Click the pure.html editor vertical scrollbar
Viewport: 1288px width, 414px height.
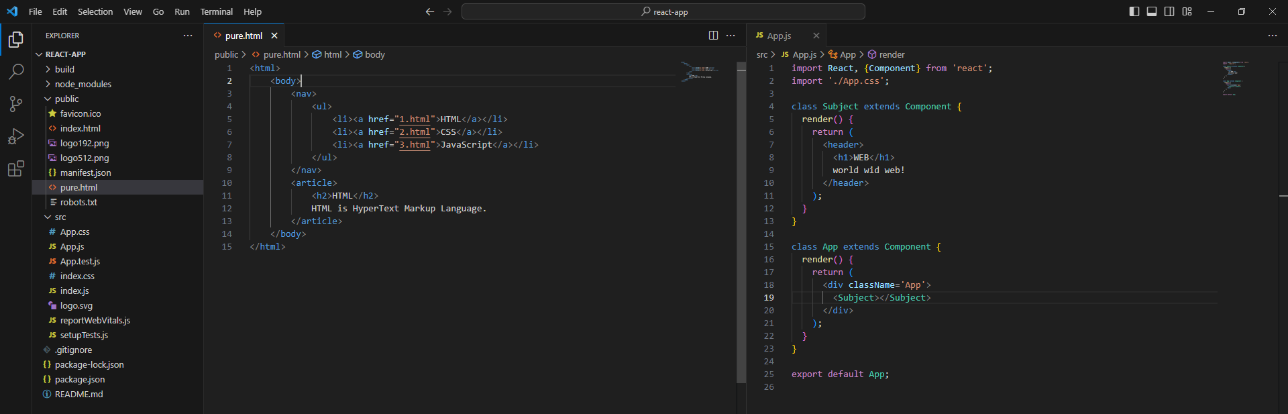[x=741, y=221]
